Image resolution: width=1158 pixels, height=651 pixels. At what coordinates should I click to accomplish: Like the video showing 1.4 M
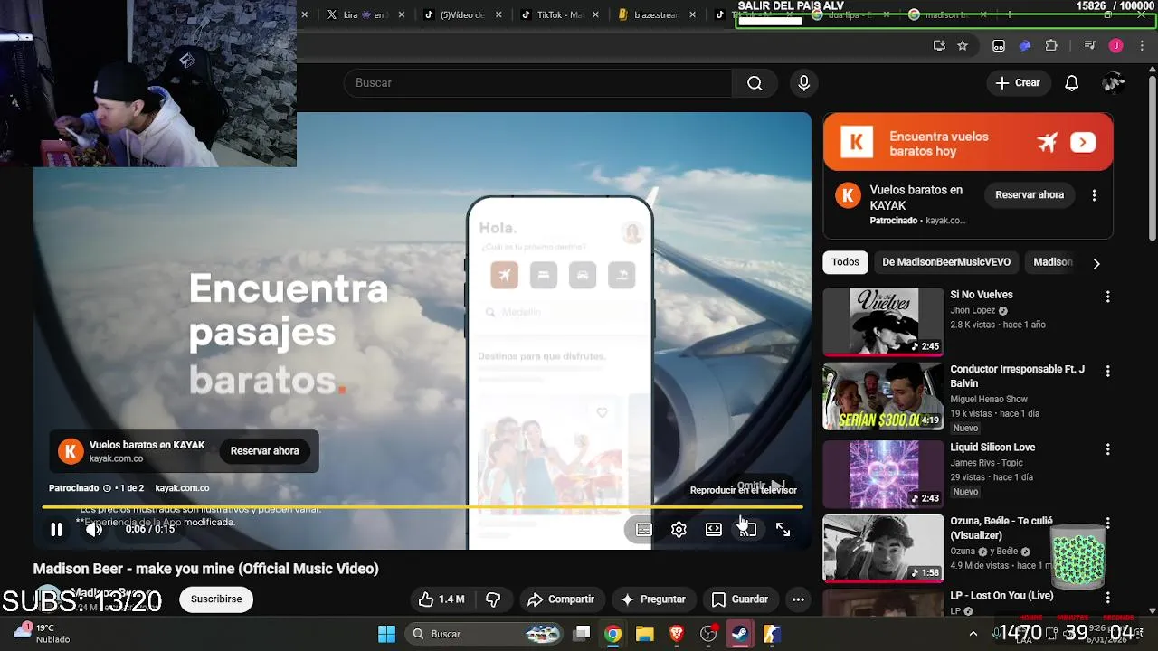[x=441, y=599]
